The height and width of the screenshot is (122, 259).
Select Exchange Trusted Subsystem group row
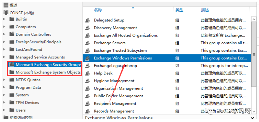point(167,50)
